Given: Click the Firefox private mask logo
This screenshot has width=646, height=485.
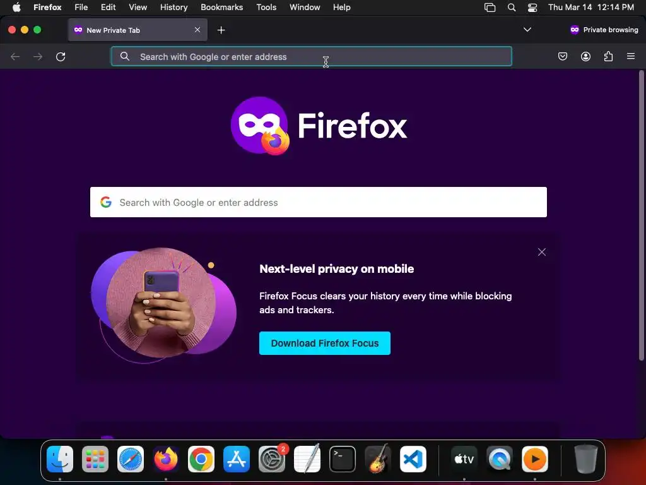Looking at the screenshot, I should [260, 126].
